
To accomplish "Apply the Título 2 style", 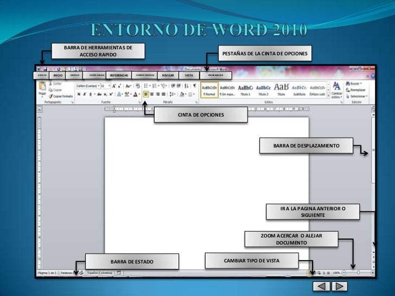I will (263, 90).
